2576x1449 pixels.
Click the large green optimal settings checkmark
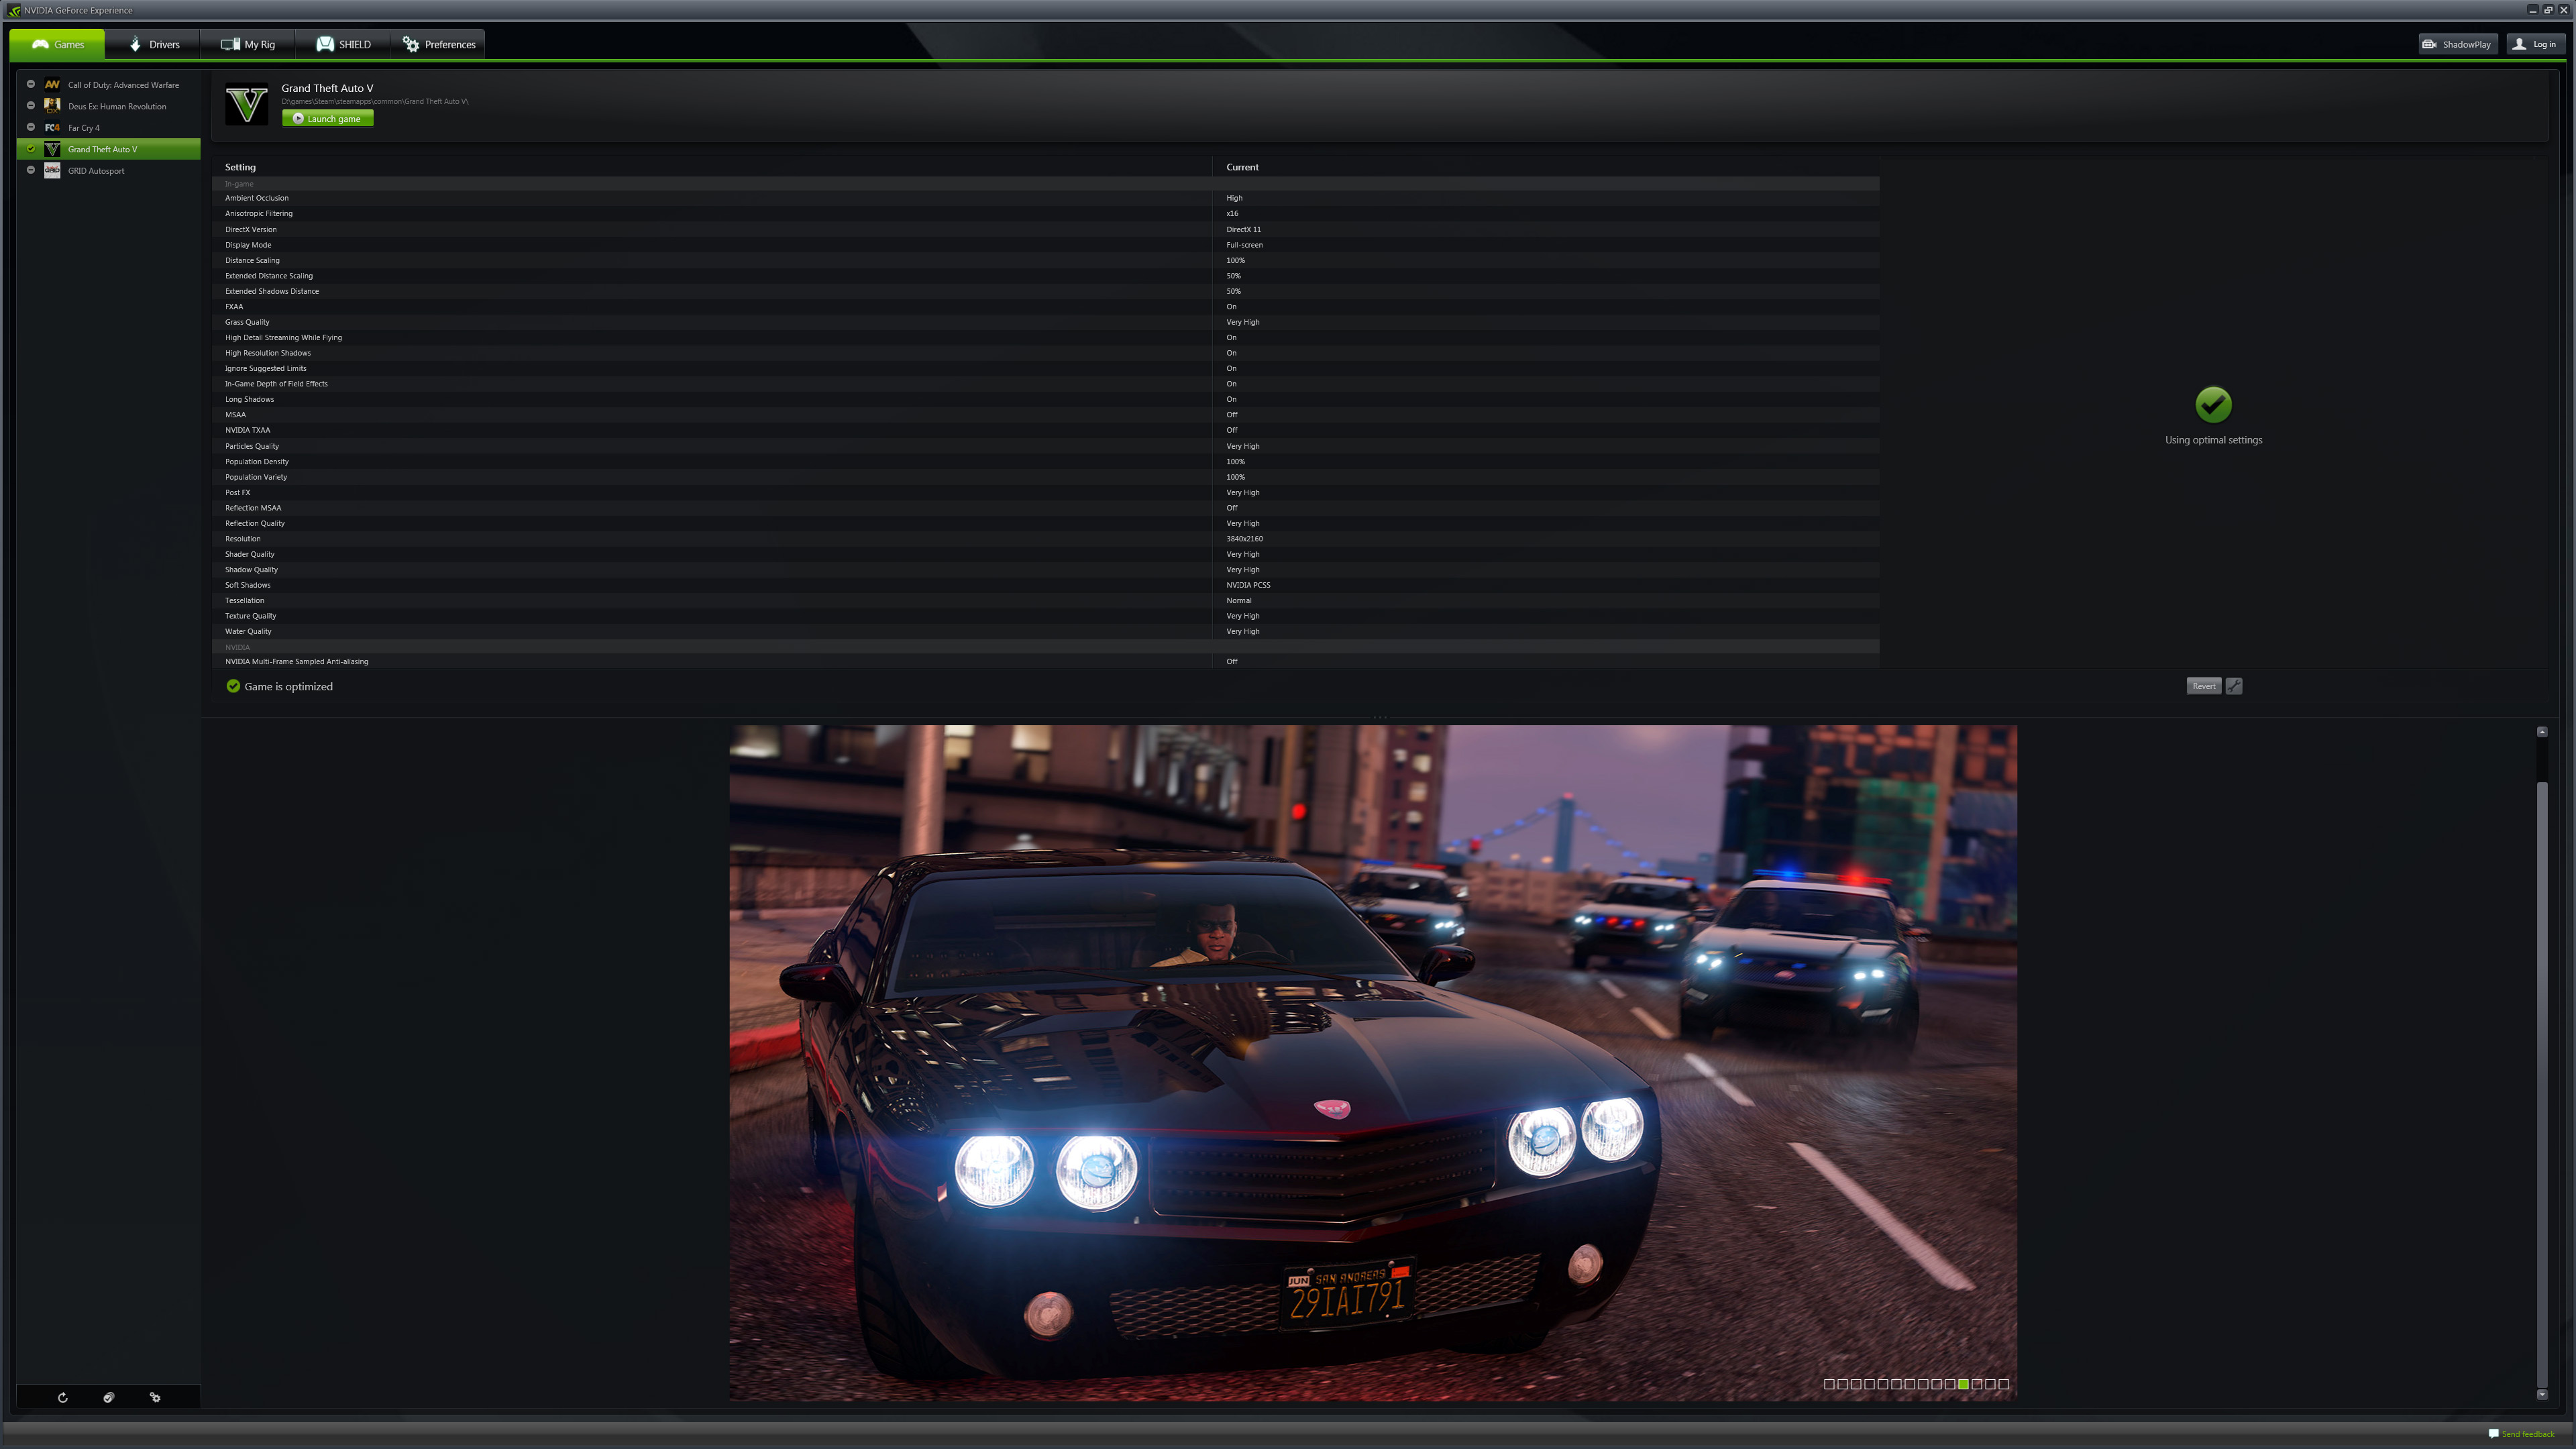(x=2213, y=405)
